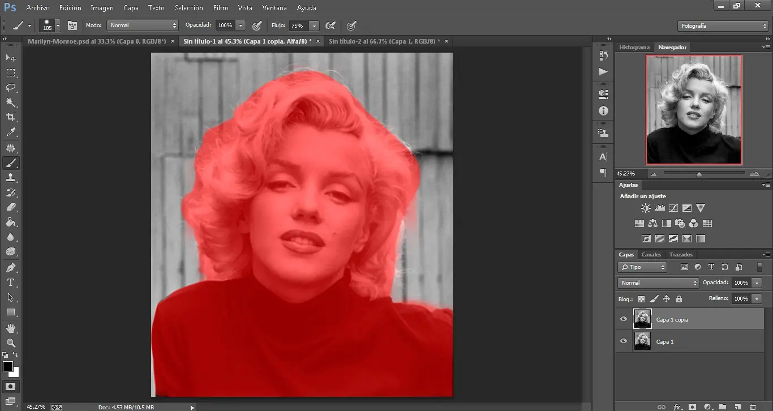Enable airbrush build-up effects

(x=331, y=25)
